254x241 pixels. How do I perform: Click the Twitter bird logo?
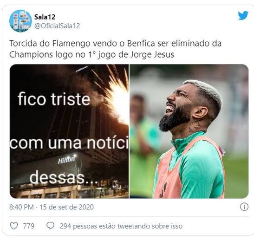click(x=243, y=15)
